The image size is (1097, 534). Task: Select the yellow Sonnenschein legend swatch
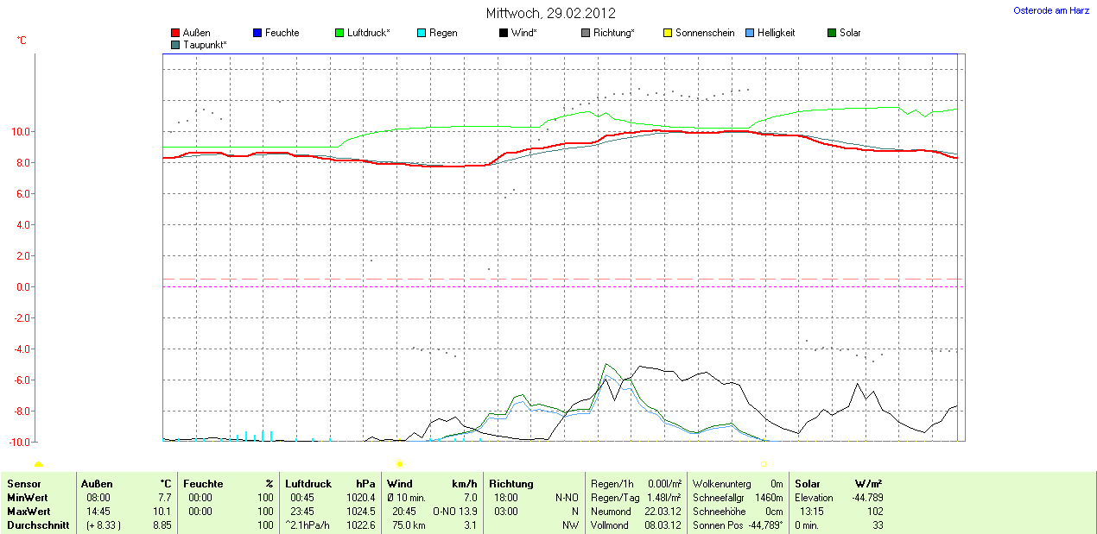click(x=668, y=34)
